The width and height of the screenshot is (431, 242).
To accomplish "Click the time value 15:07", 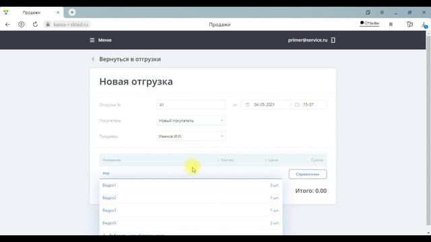I will [308, 105].
